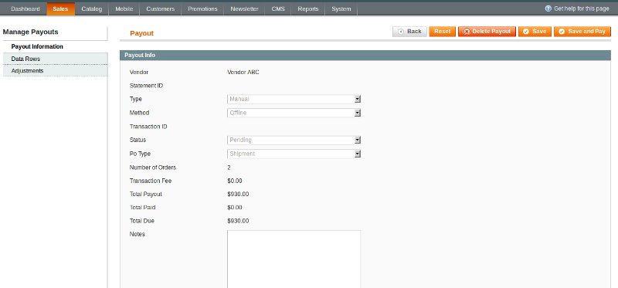Click the Number of Orders label
Image resolution: width=618 pixels, height=288 pixels.
(152, 168)
